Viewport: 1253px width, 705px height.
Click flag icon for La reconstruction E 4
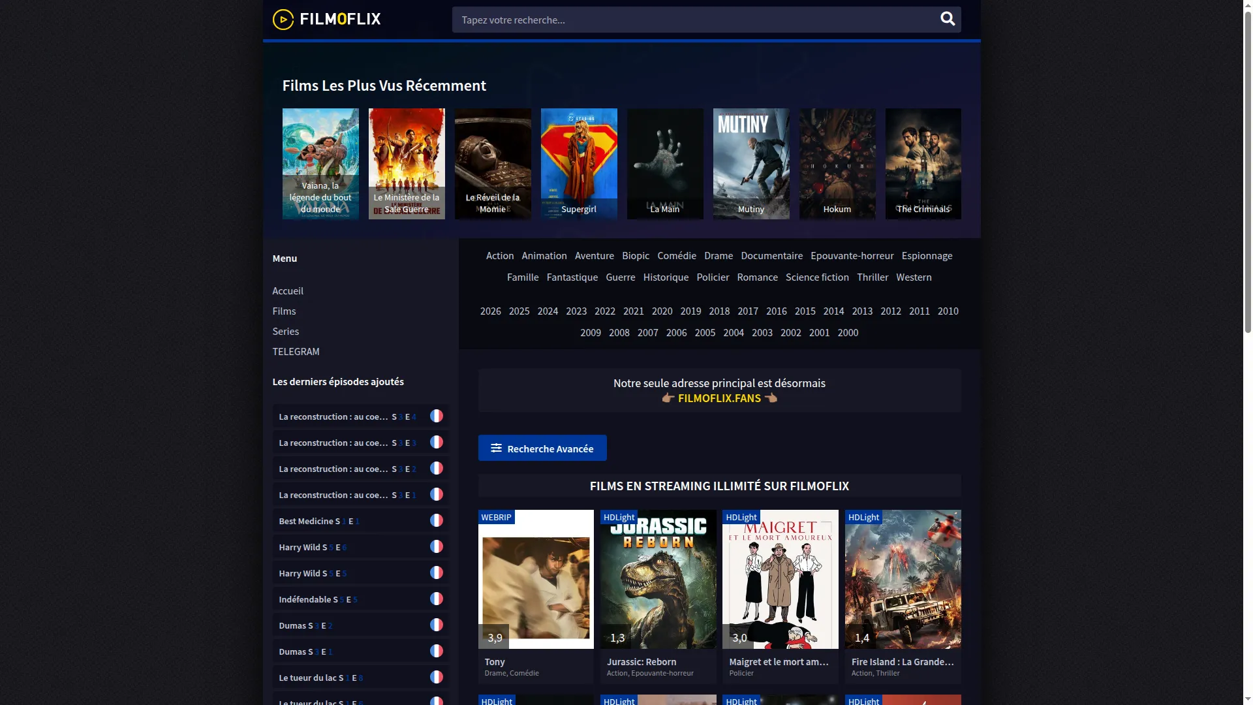(x=437, y=416)
